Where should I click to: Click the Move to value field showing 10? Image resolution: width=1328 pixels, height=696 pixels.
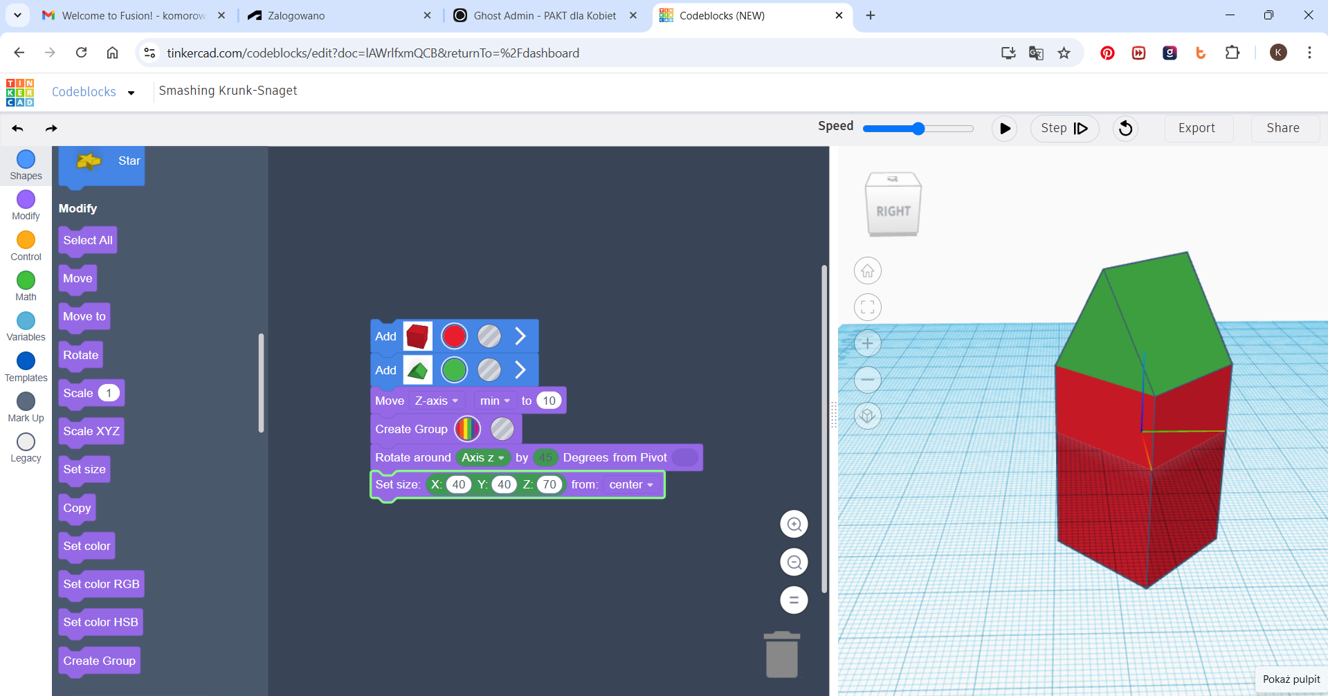pyautogui.click(x=549, y=401)
